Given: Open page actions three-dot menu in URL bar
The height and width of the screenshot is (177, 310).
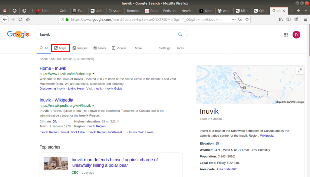Looking at the screenshot, I should 233,19.
